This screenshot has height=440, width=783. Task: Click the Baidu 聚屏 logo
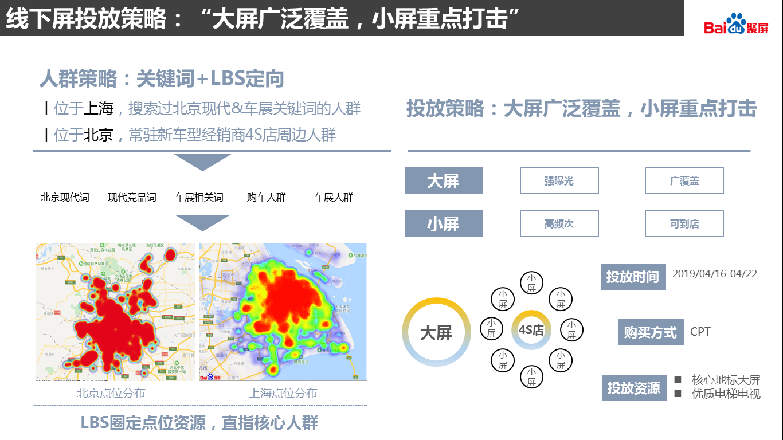[736, 24]
